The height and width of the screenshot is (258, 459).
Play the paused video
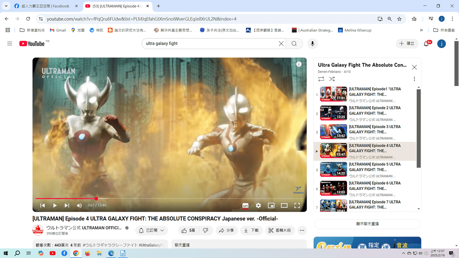[x=55, y=205]
